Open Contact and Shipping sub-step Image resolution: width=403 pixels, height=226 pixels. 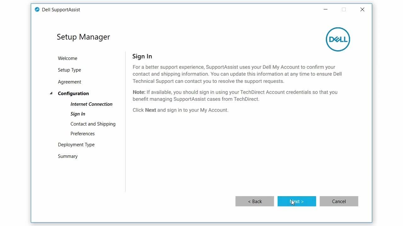[x=93, y=124]
